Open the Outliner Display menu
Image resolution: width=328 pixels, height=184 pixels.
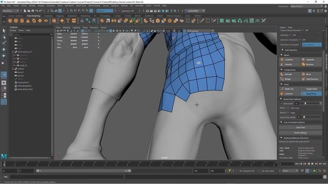(13, 31)
